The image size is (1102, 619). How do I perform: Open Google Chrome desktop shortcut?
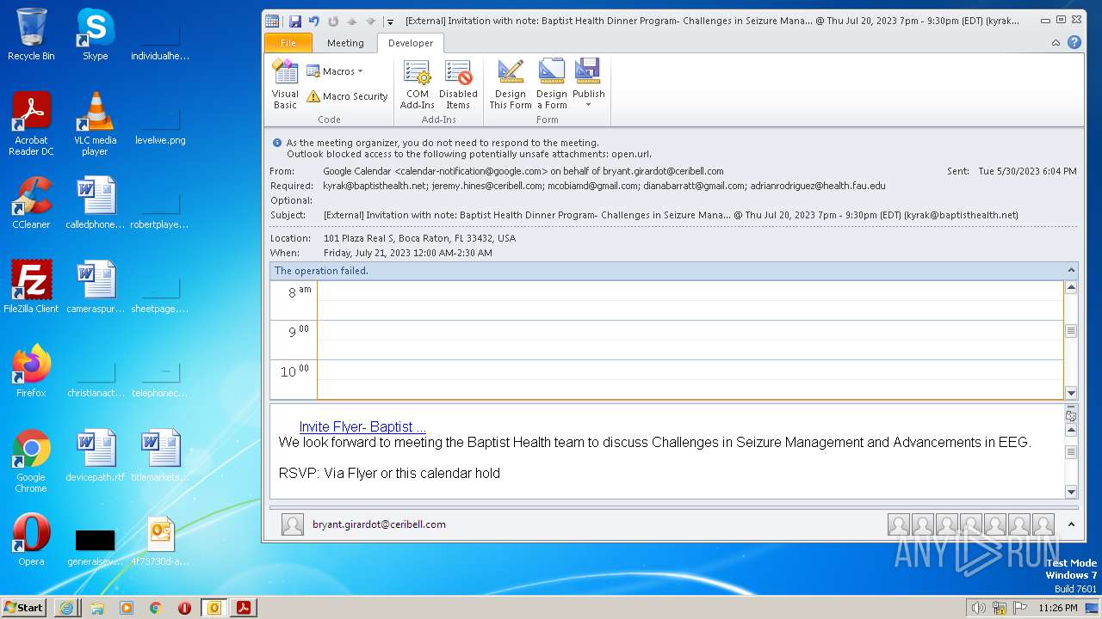[x=31, y=461]
